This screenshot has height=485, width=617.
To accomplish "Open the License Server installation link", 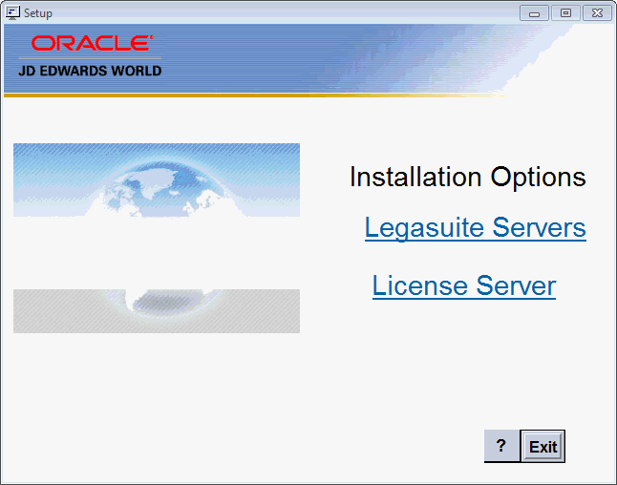I will point(464,286).
